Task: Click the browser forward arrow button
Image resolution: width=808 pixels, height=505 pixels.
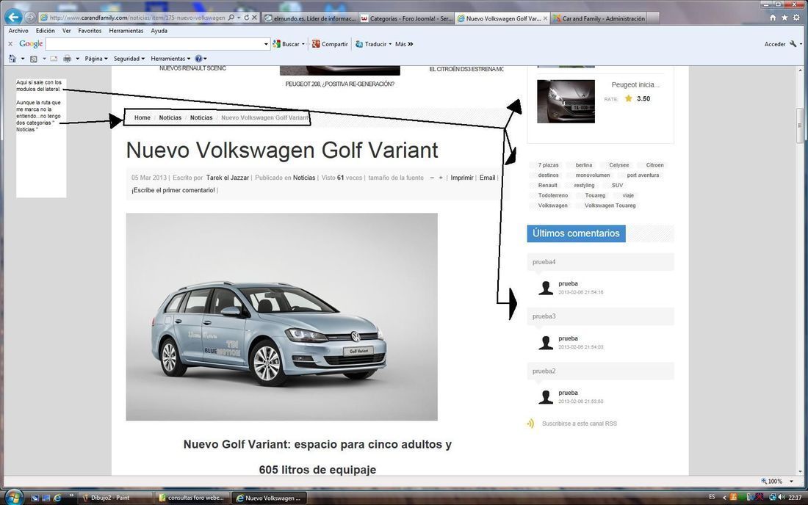Action: click(30, 18)
